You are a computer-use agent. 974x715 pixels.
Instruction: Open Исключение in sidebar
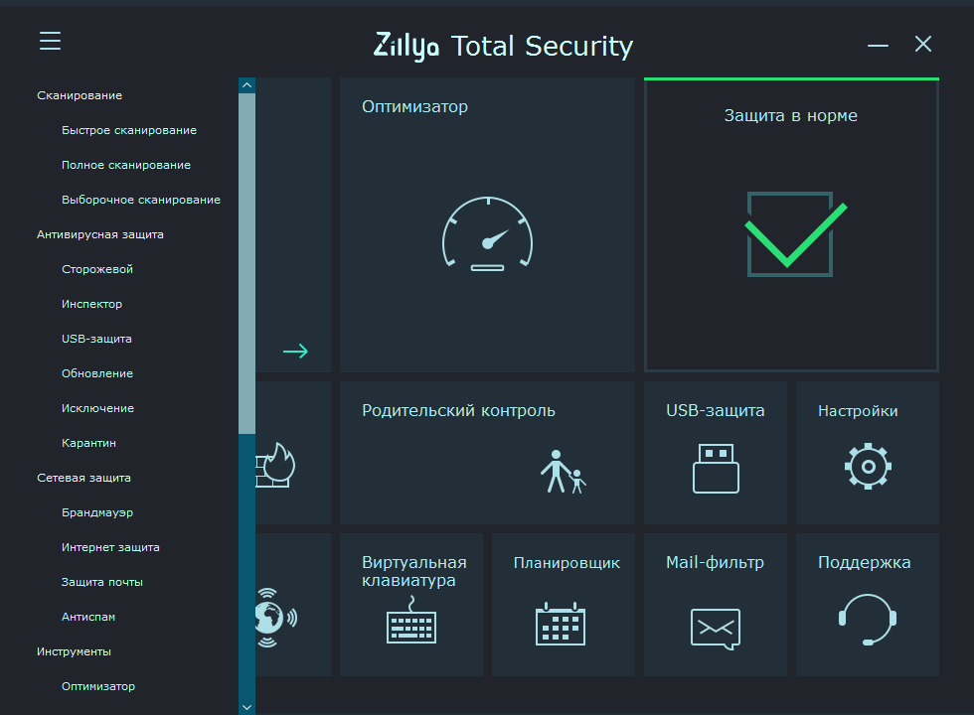coord(98,408)
